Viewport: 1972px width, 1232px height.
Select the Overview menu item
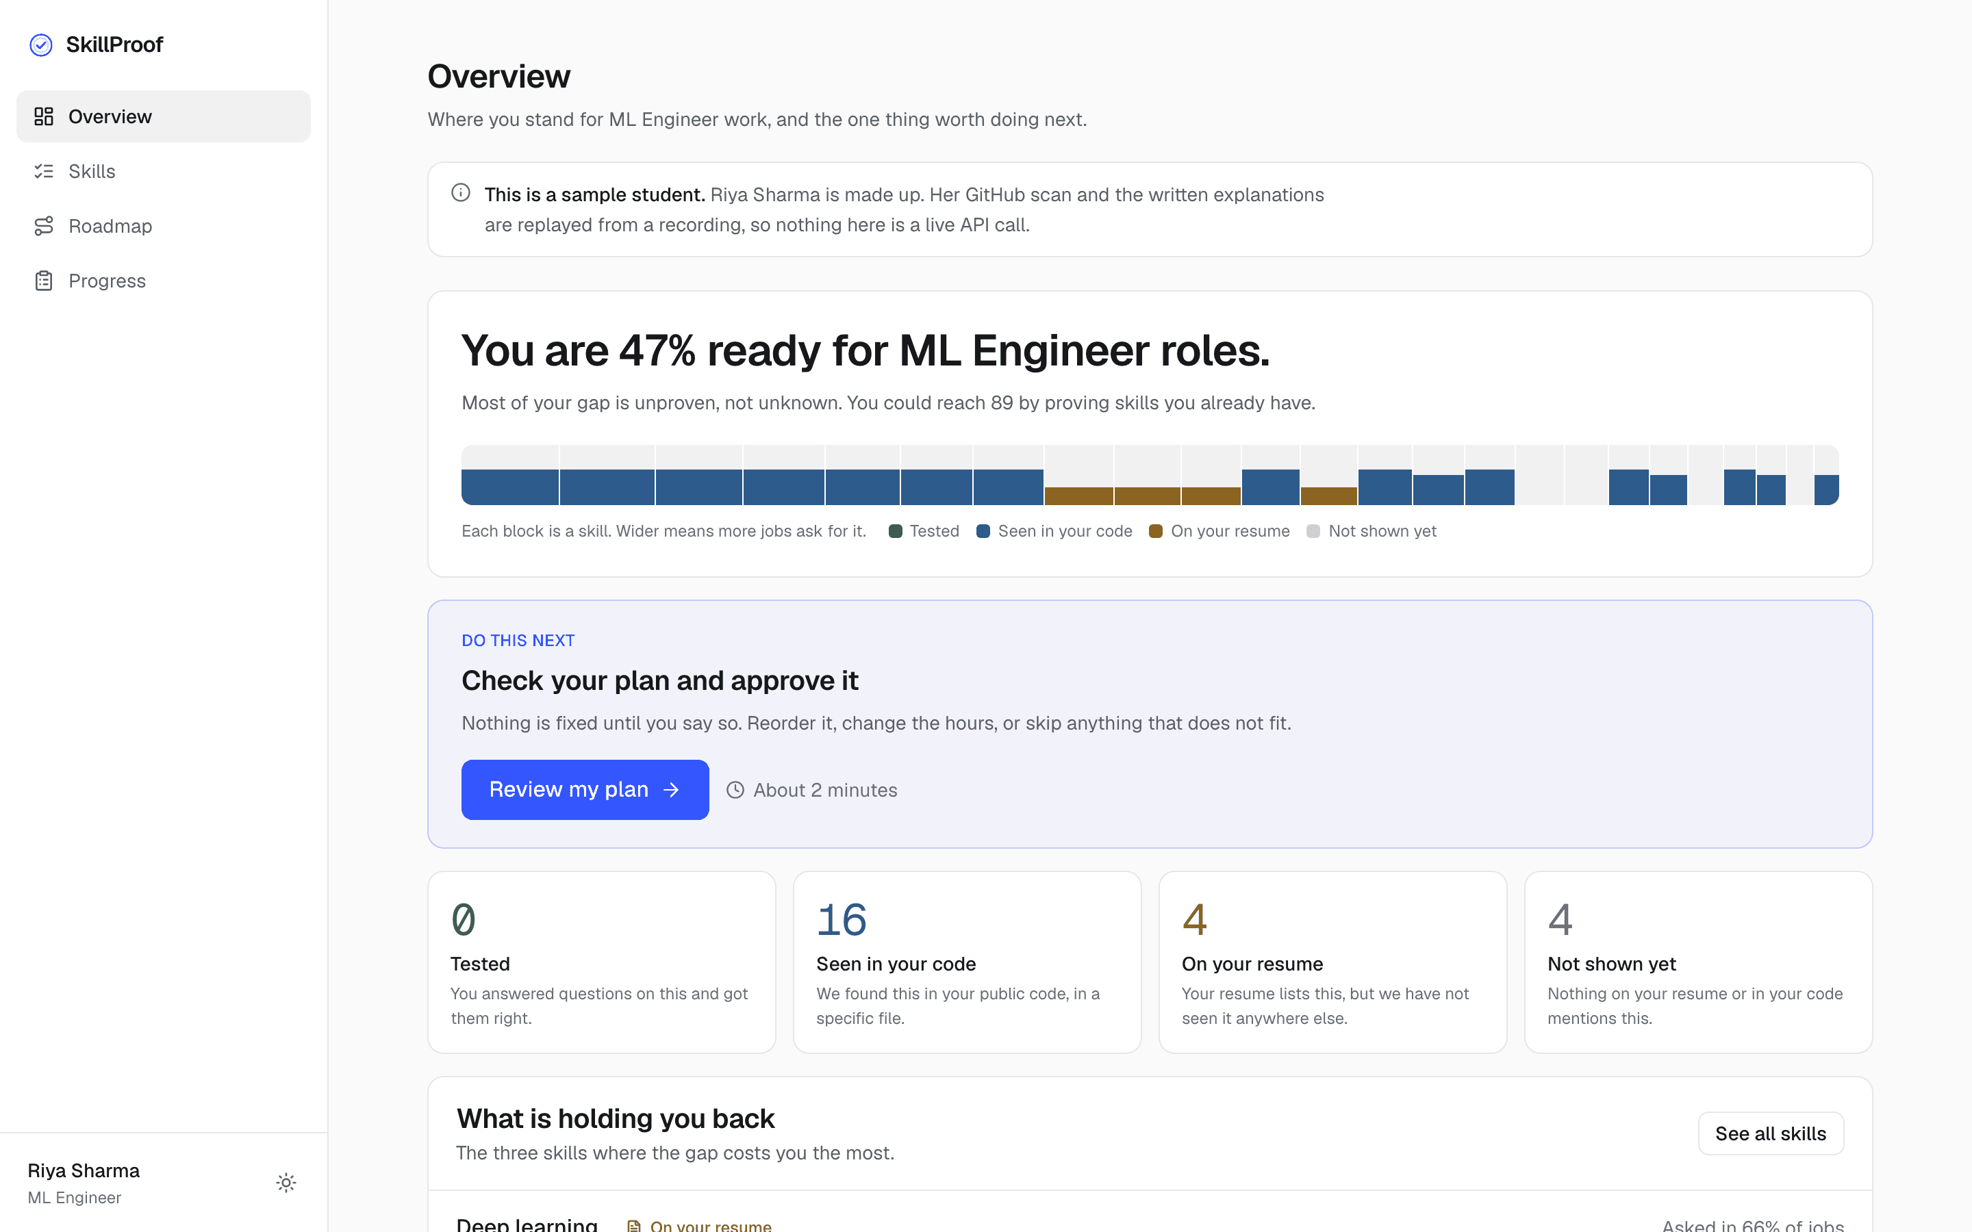tap(164, 116)
